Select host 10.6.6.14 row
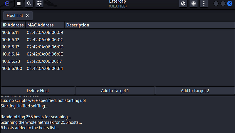The image size is (235, 133). click(118, 54)
